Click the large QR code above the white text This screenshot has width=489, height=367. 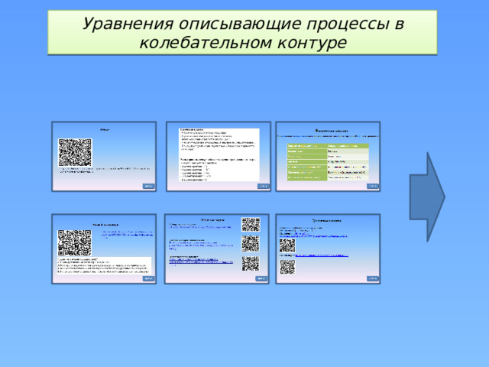pos(75,243)
